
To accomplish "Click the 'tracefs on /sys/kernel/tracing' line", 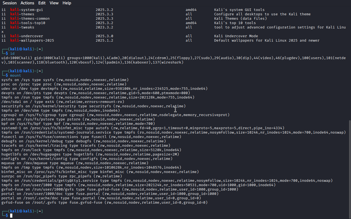I will coord(86,146).
